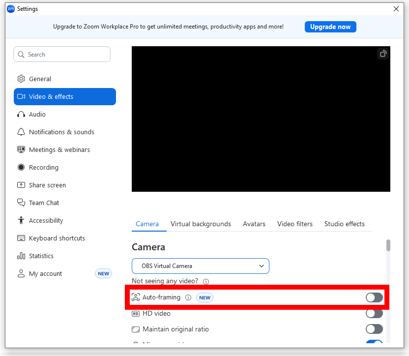Select the Accessibility section
The width and height of the screenshot is (409, 356).
point(45,220)
